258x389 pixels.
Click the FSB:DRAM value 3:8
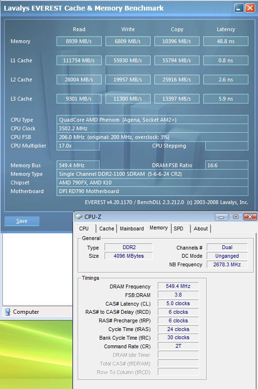click(x=178, y=295)
